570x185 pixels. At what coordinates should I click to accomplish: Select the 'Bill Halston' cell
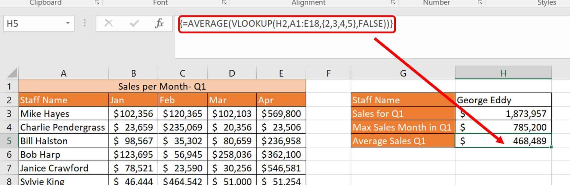[63, 141]
